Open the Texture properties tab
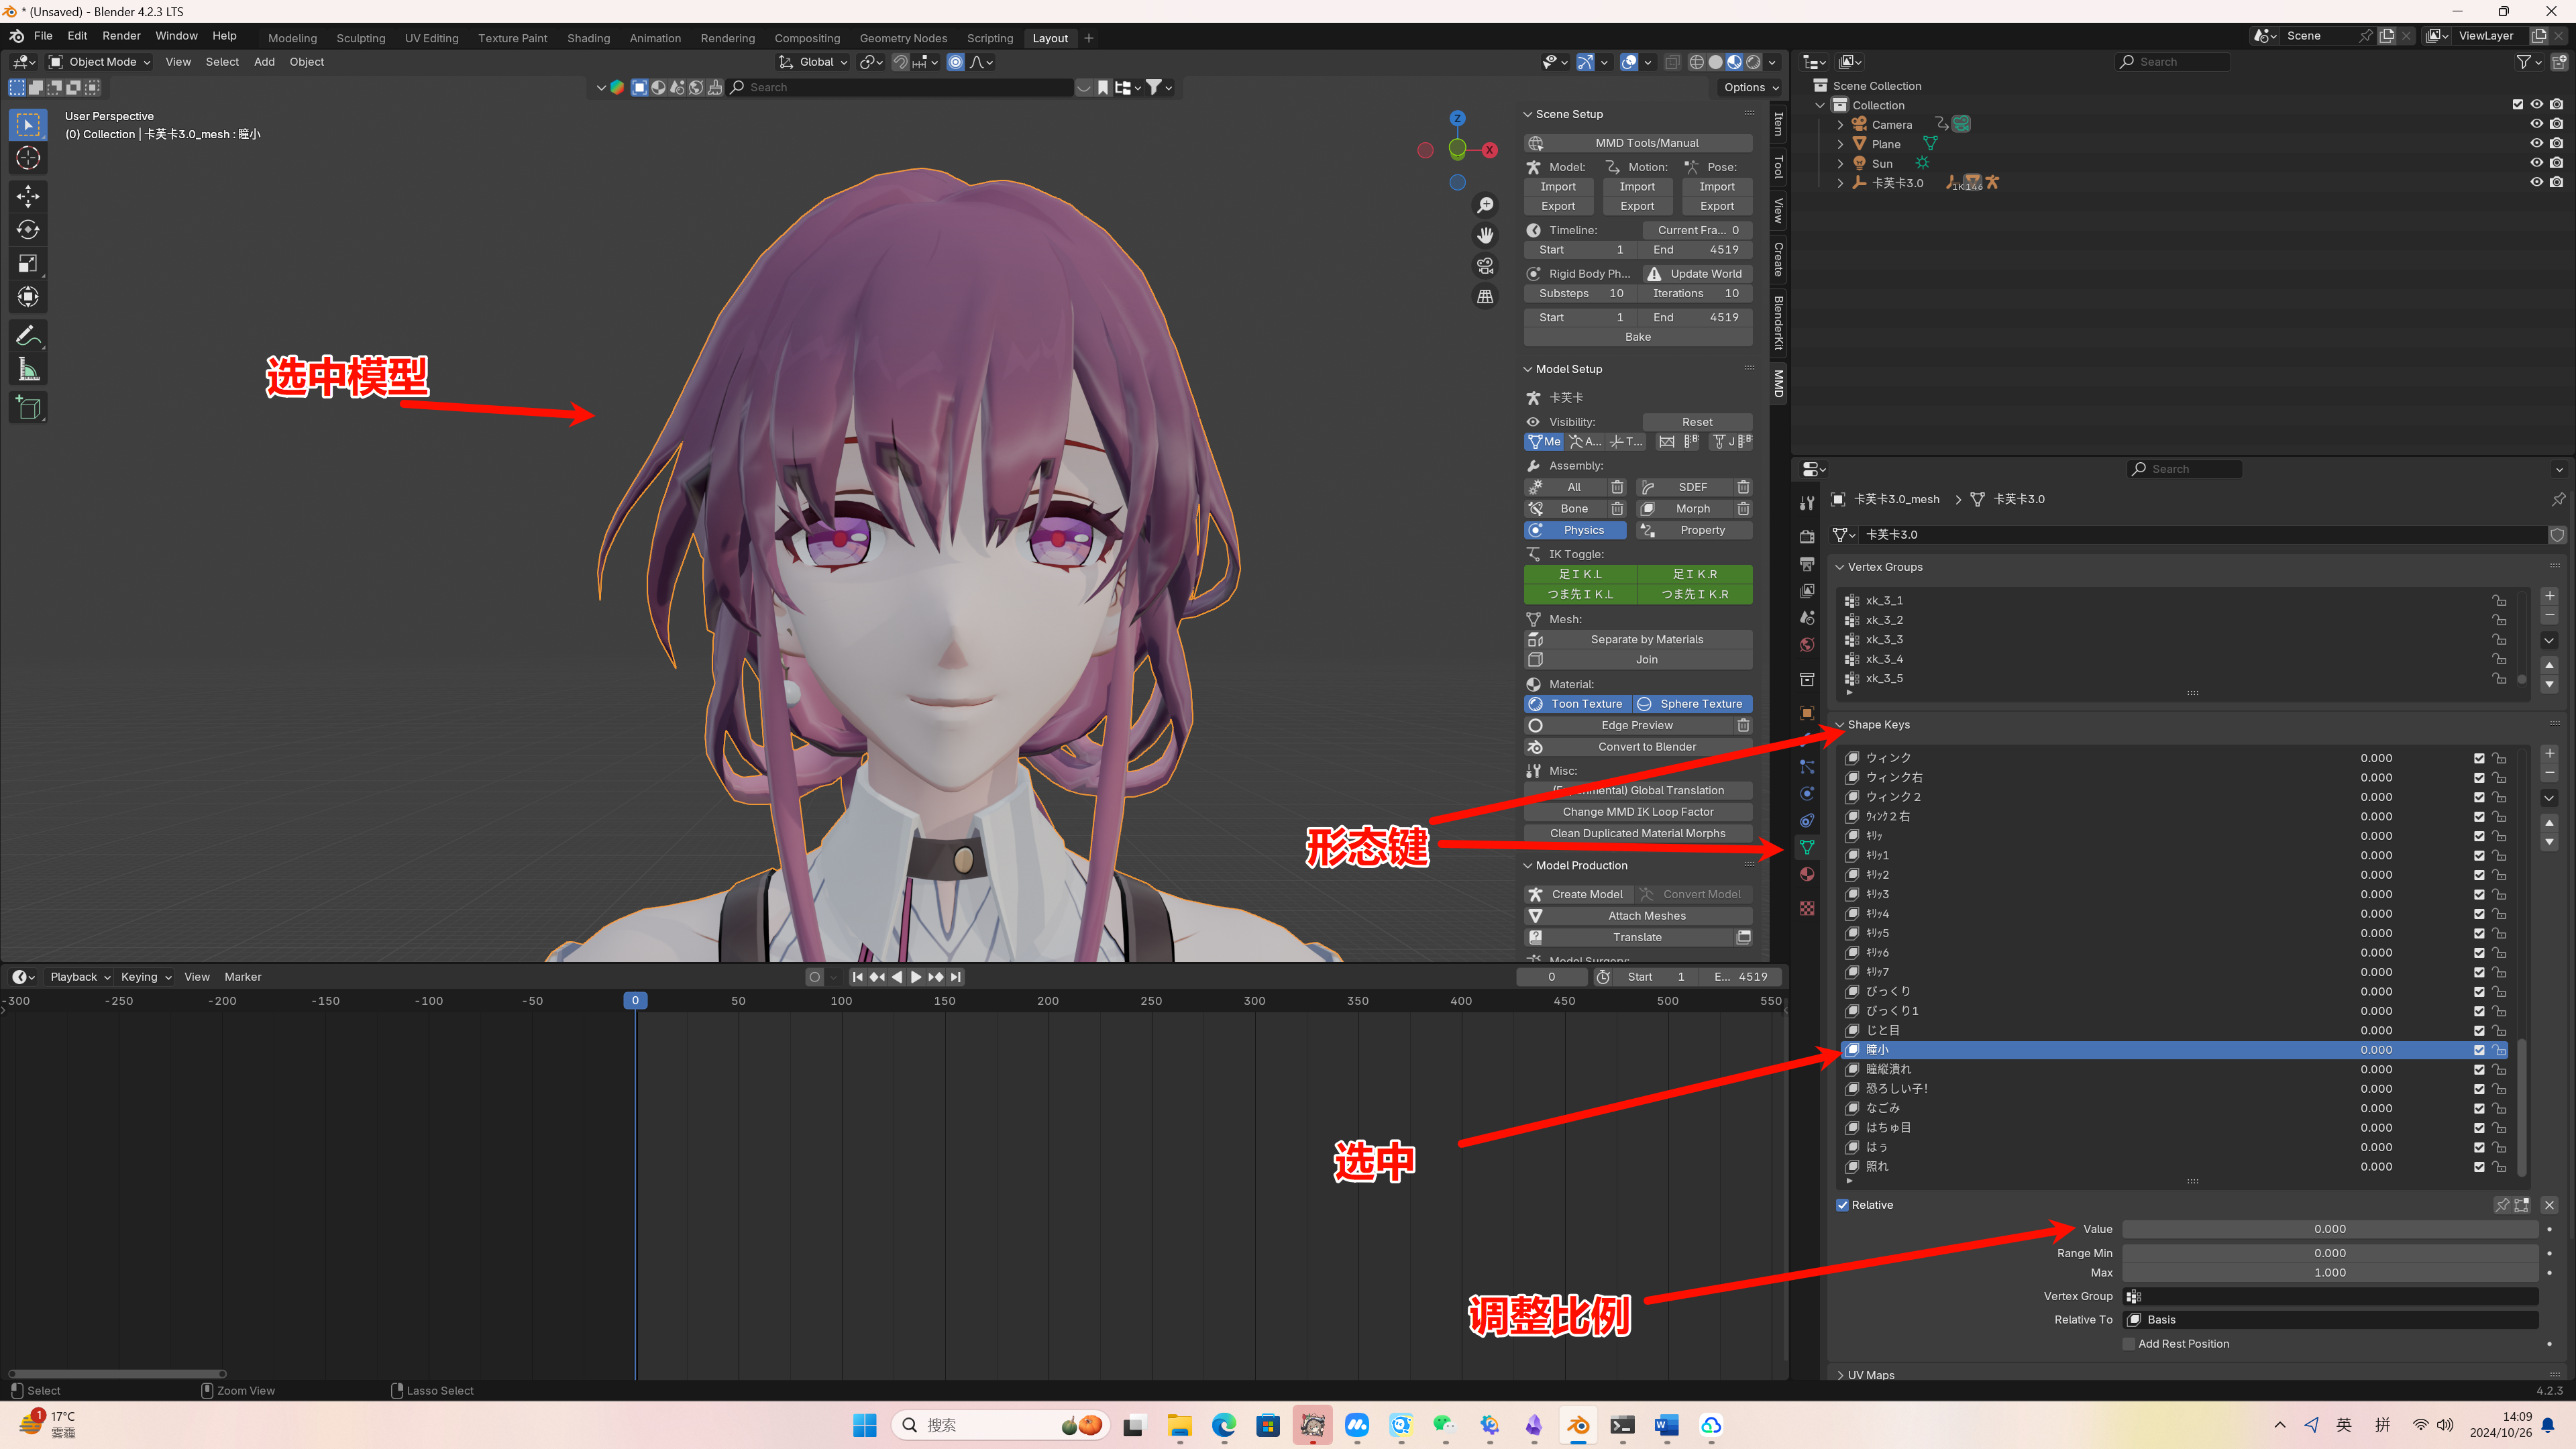 pyautogui.click(x=1807, y=908)
